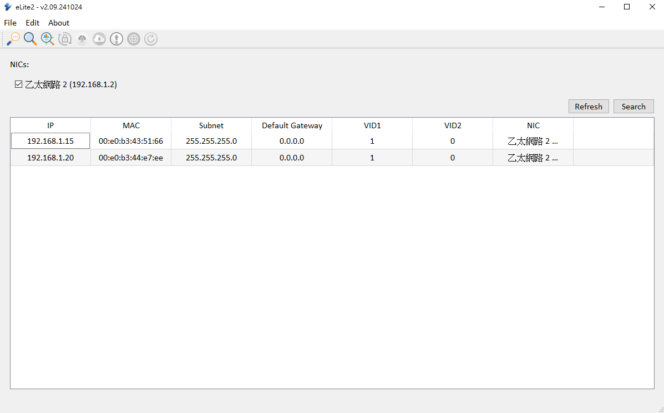Click MAC address 00:e0:b3:43:51:66
The height and width of the screenshot is (413, 664).
coord(131,141)
